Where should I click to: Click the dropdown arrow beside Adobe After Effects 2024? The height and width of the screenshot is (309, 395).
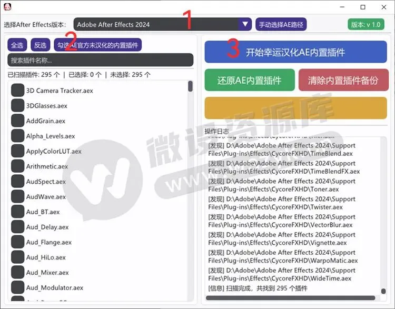245,24
